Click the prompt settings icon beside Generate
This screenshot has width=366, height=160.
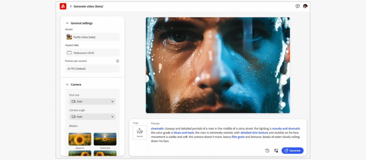tap(276, 150)
